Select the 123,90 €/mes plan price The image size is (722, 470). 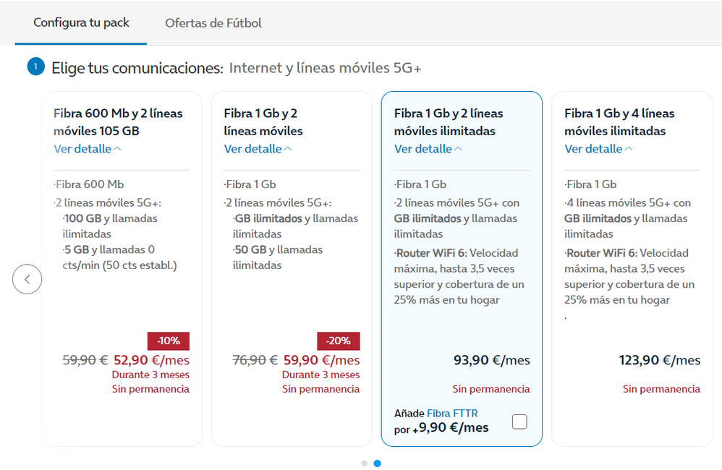point(659,360)
